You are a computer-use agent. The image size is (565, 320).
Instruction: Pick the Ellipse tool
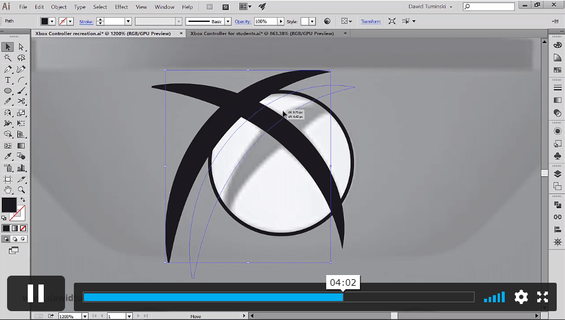coord(8,91)
